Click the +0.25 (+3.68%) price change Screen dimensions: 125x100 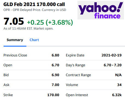click(x=50, y=22)
